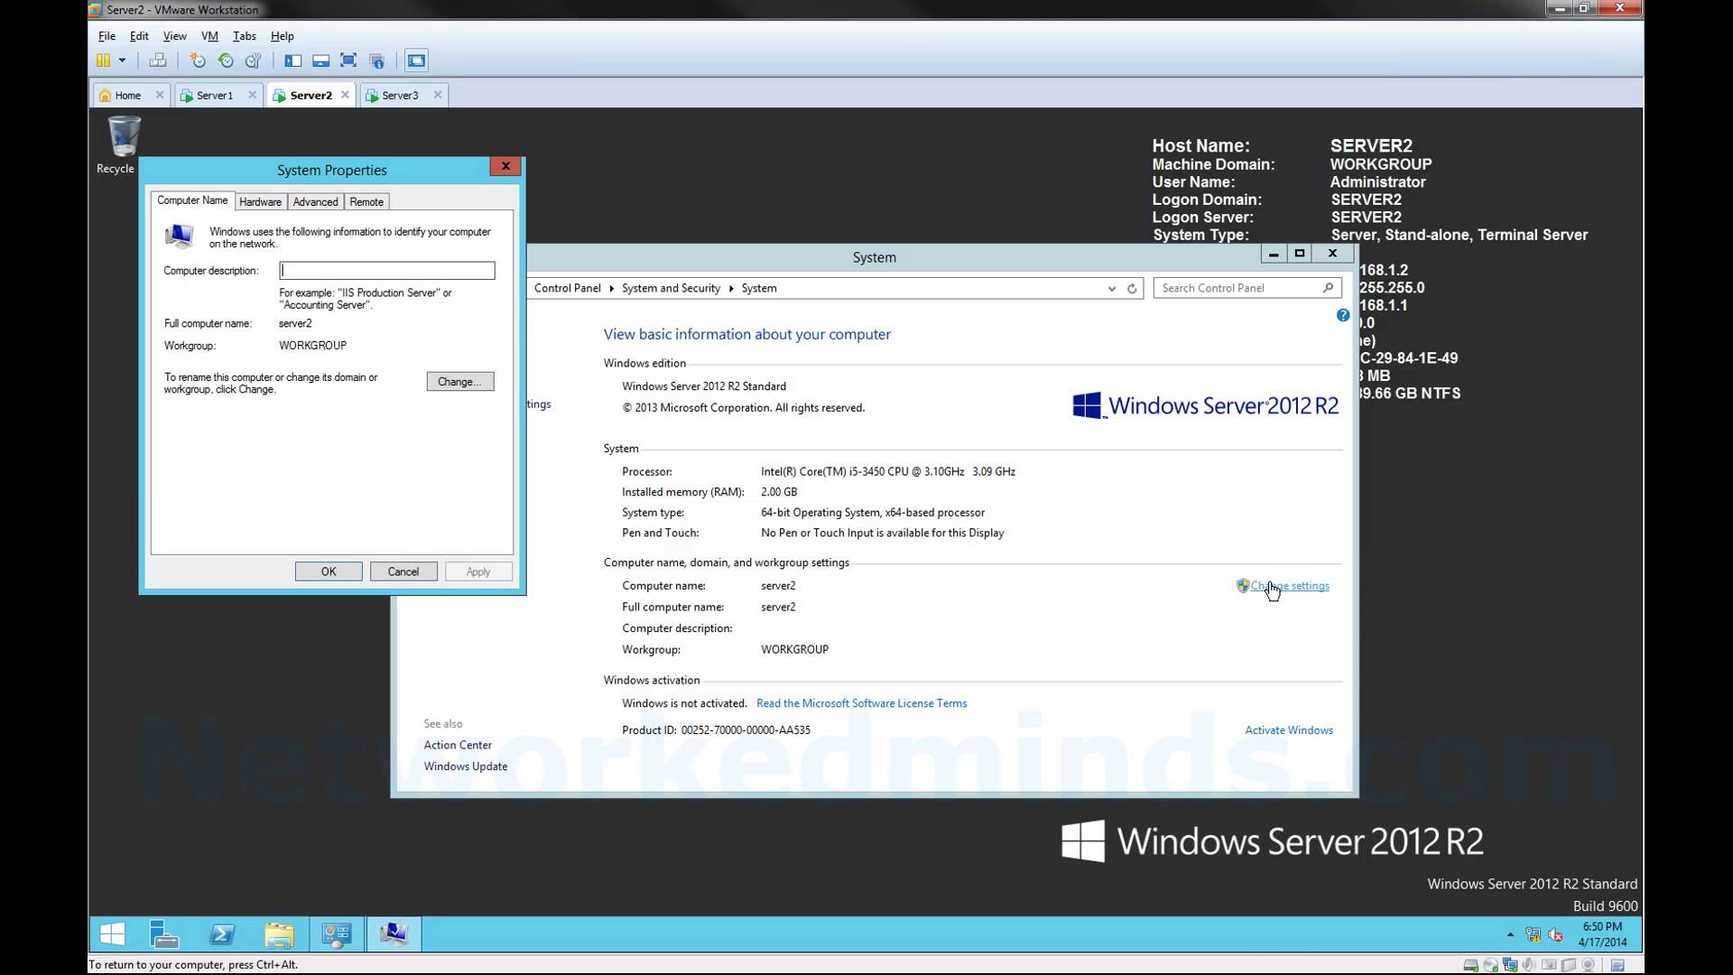The height and width of the screenshot is (975, 1733).
Task: Toggle the thumbnail bar icon
Action: (320, 60)
